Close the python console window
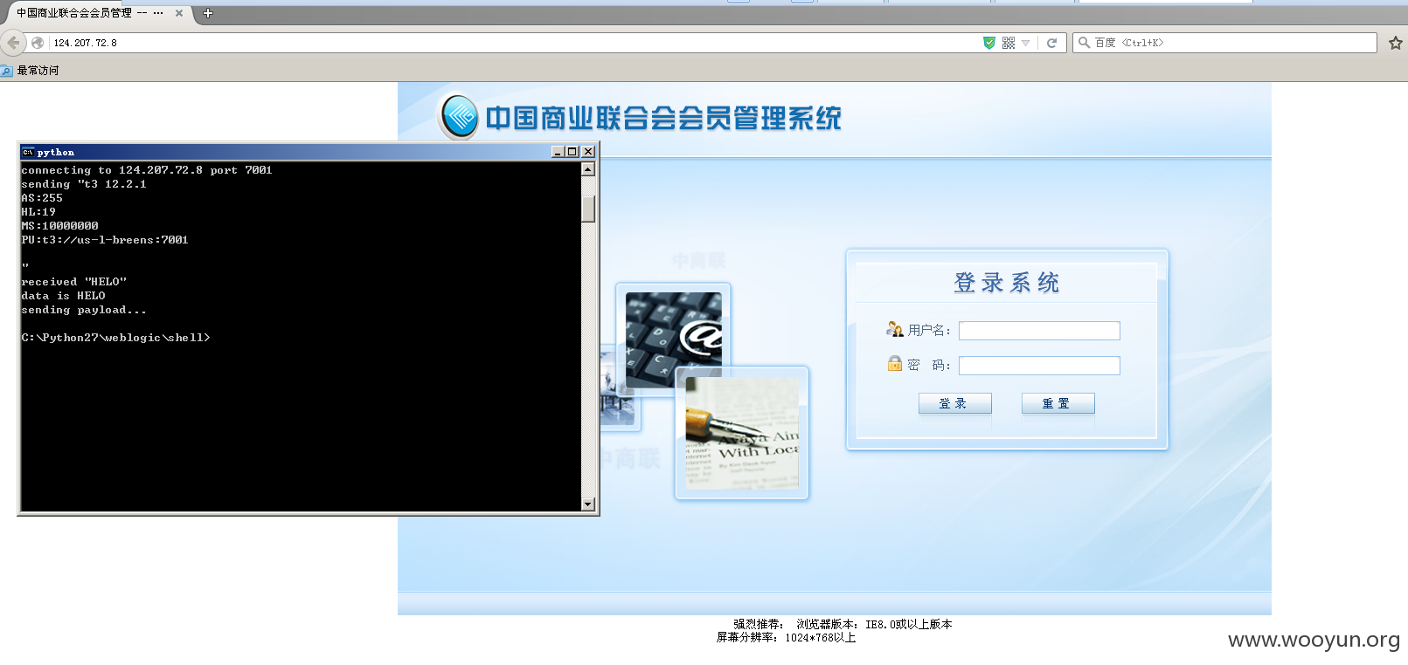 coord(588,152)
